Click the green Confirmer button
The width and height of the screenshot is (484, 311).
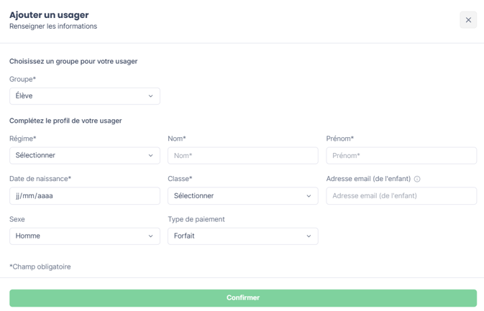click(243, 298)
